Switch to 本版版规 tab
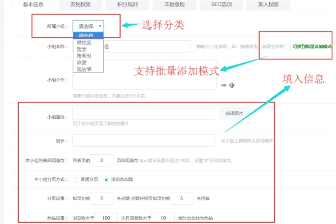336x224 pixels. click(x=175, y=4)
